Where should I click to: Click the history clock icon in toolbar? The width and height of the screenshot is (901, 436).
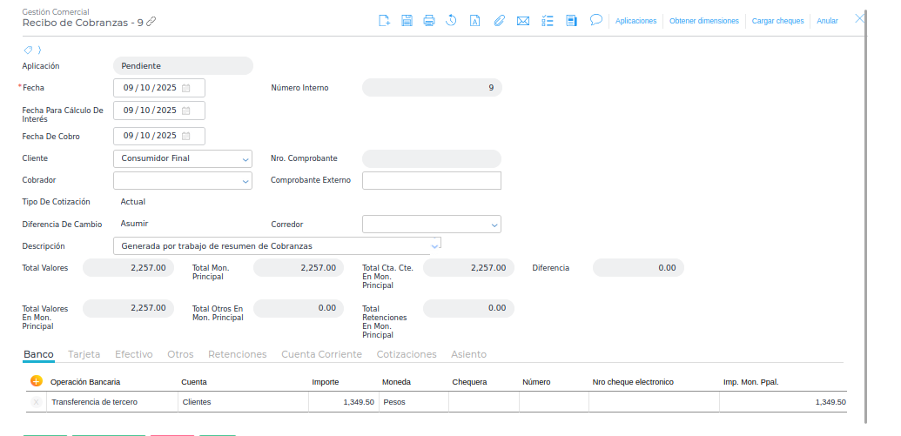pos(452,20)
